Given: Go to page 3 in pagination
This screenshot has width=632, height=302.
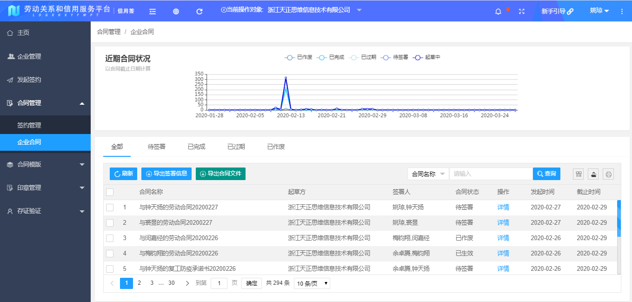Looking at the screenshot, I should tap(152, 283).
